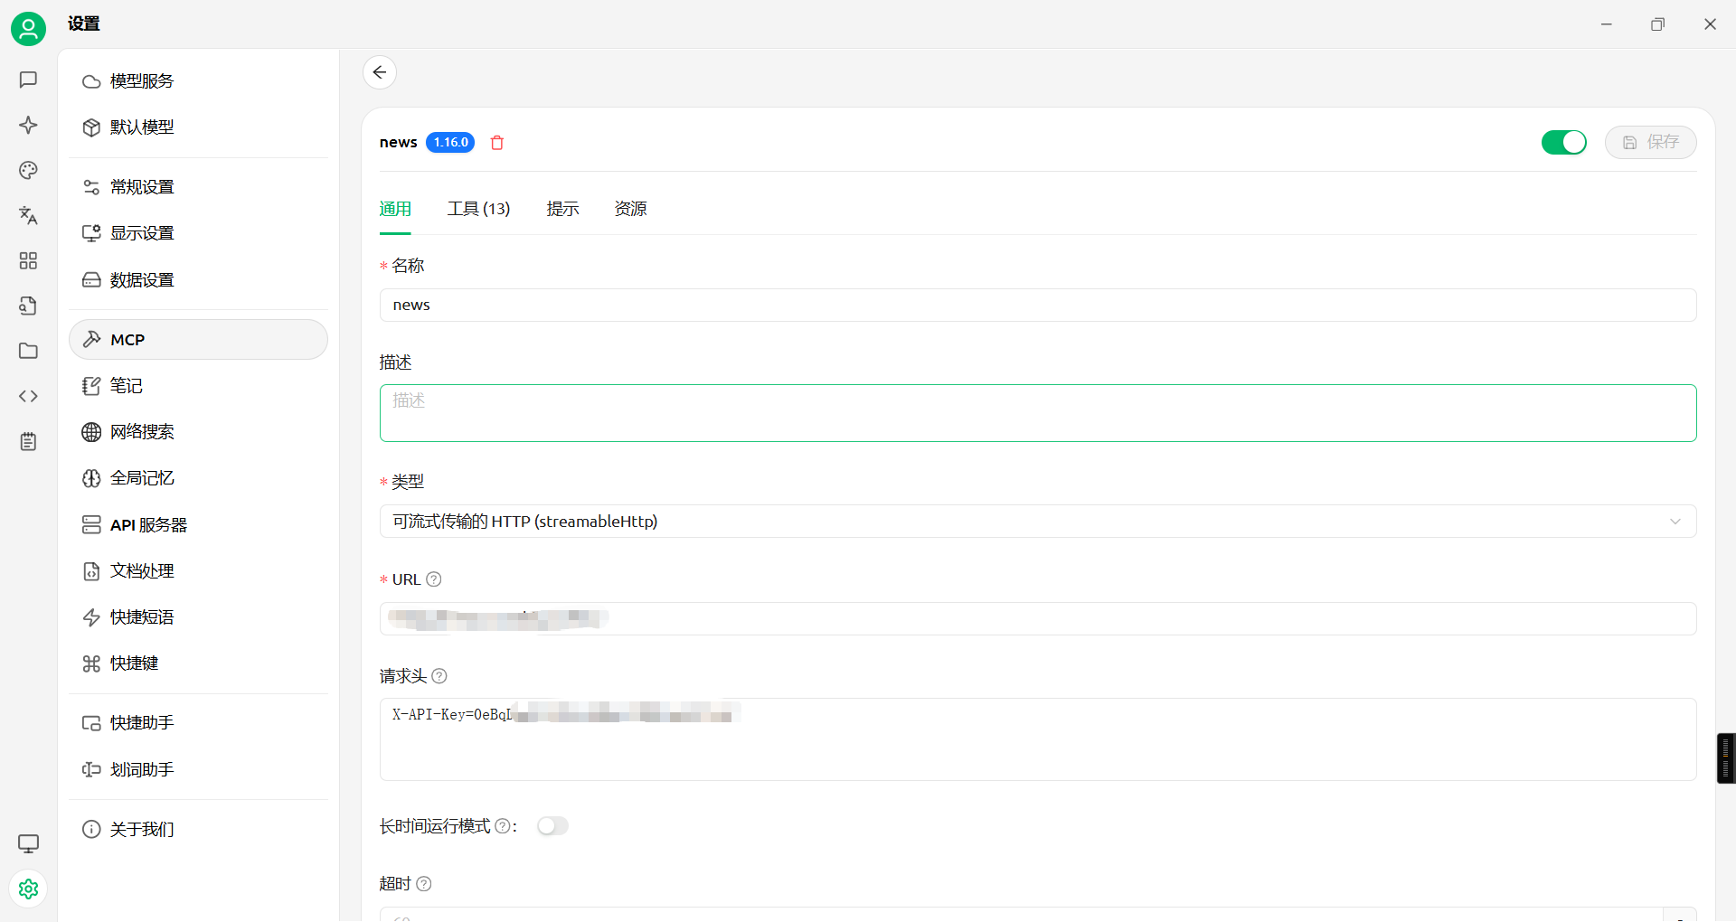Viewport: 1736px width, 922px height.
Task: Select 模型服务 in settings menu
Action: [x=142, y=81]
